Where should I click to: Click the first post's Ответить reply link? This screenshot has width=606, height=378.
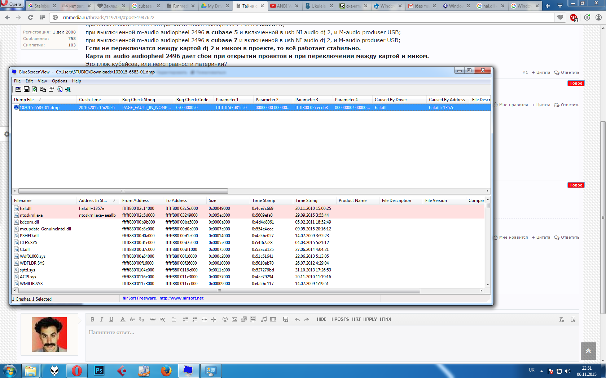coord(567,72)
